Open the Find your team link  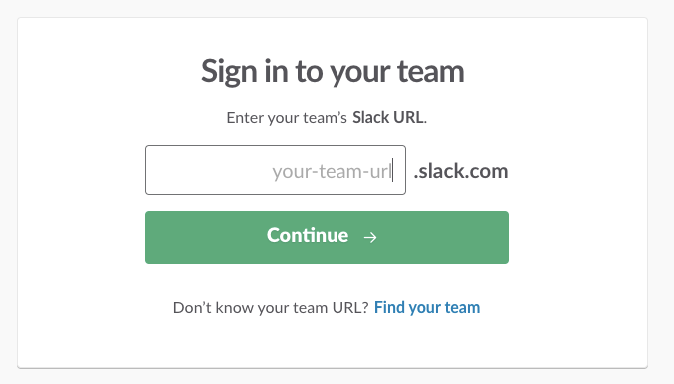tap(427, 307)
